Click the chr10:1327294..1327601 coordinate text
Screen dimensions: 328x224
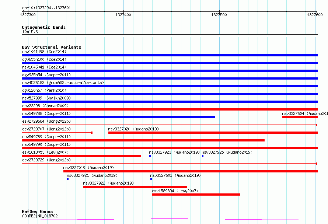click(46, 8)
